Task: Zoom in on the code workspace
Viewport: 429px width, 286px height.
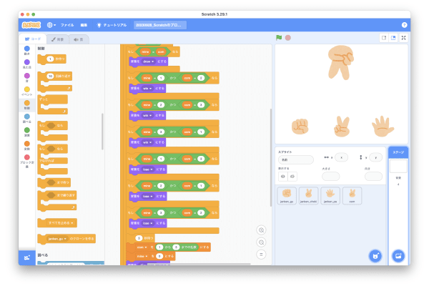Action: 261,230
